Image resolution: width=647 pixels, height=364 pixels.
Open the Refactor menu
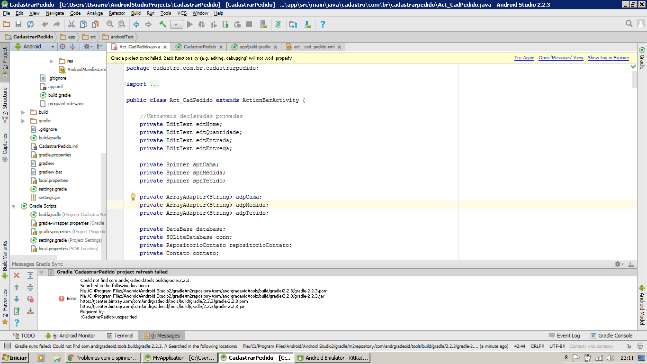pyautogui.click(x=117, y=13)
